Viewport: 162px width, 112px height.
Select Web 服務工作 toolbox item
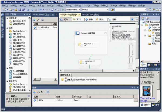point(17,37)
